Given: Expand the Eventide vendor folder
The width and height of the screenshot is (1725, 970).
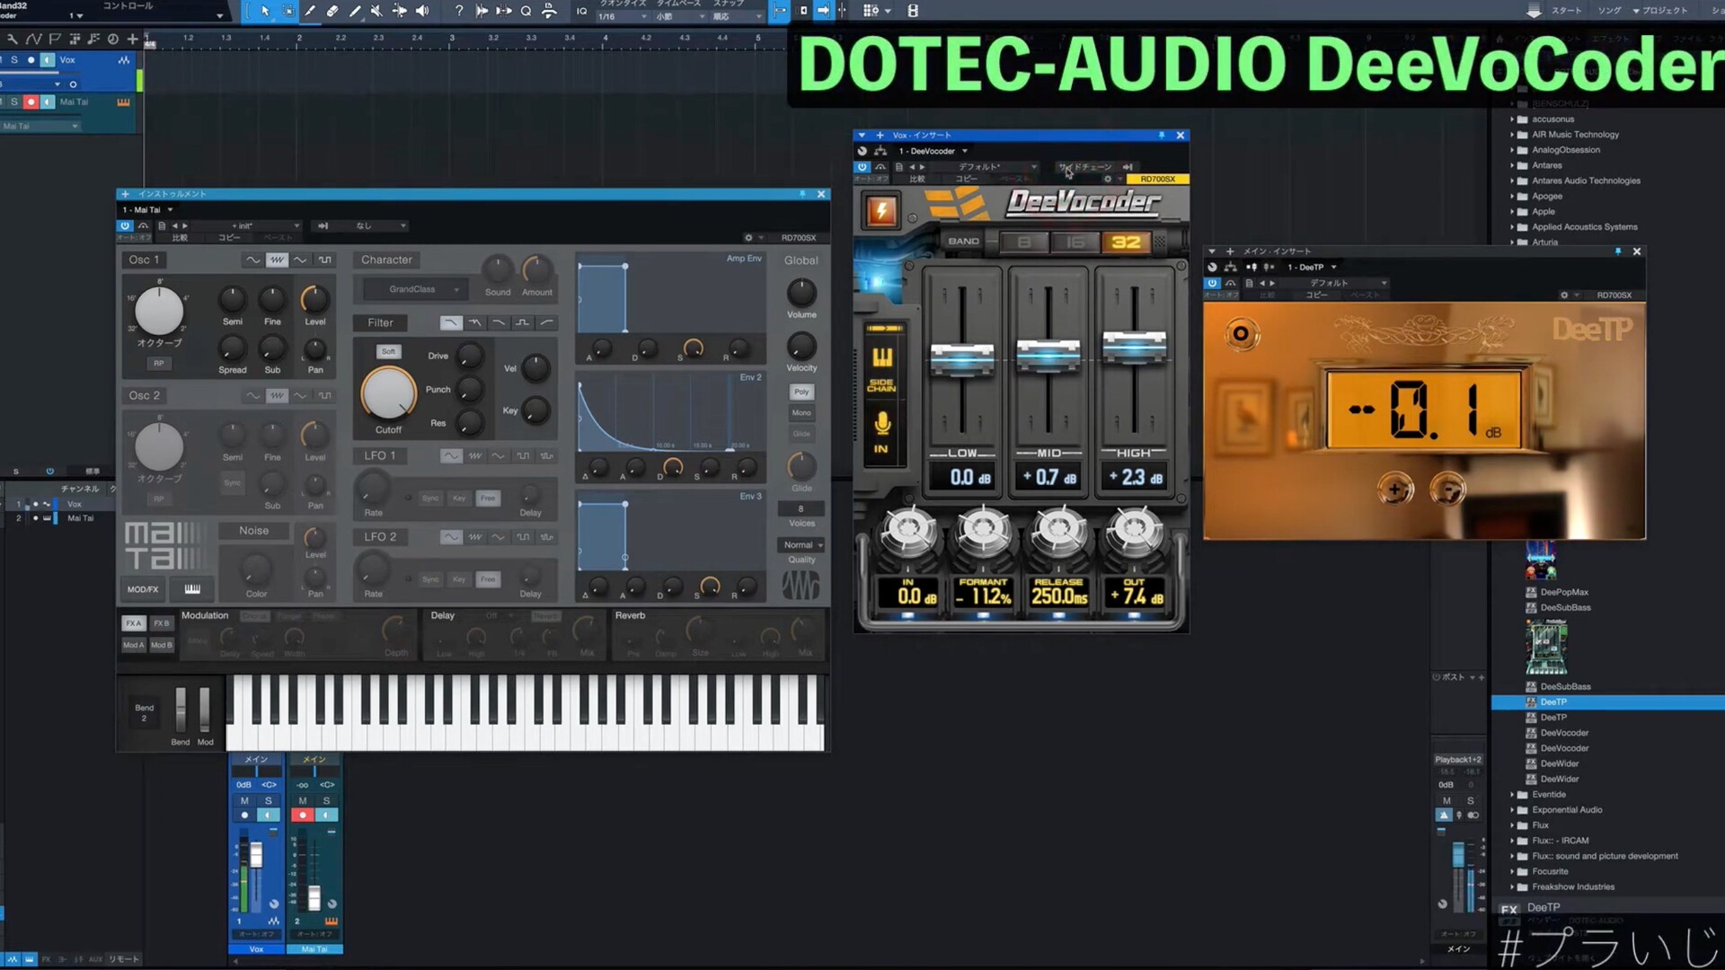Looking at the screenshot, I should tap(1512, 795).
